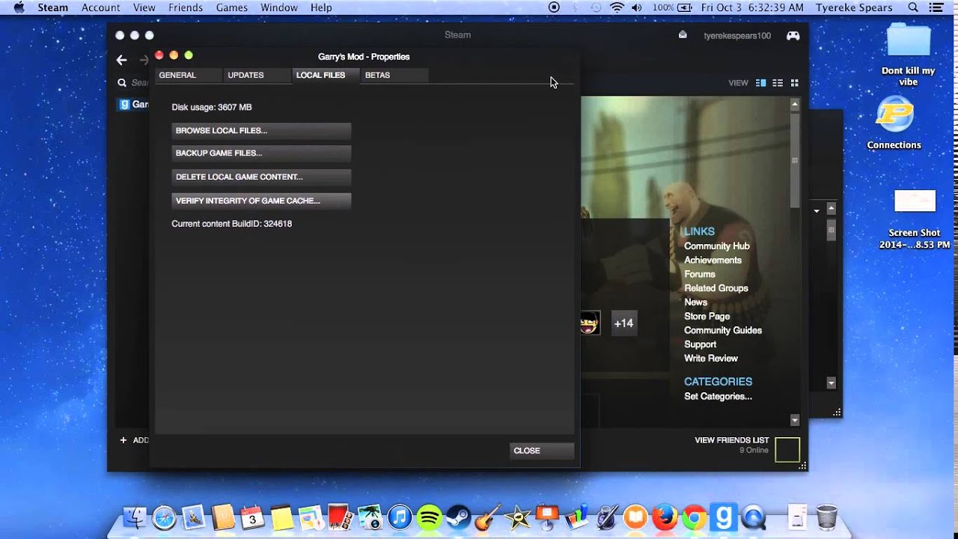The image size is (958, 539).
Task: Open the Community Hub link
Action: (x=716, y=246)
